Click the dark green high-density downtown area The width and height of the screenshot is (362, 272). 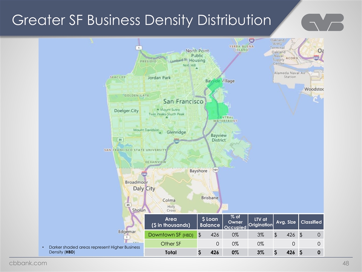tap(217, 109)
